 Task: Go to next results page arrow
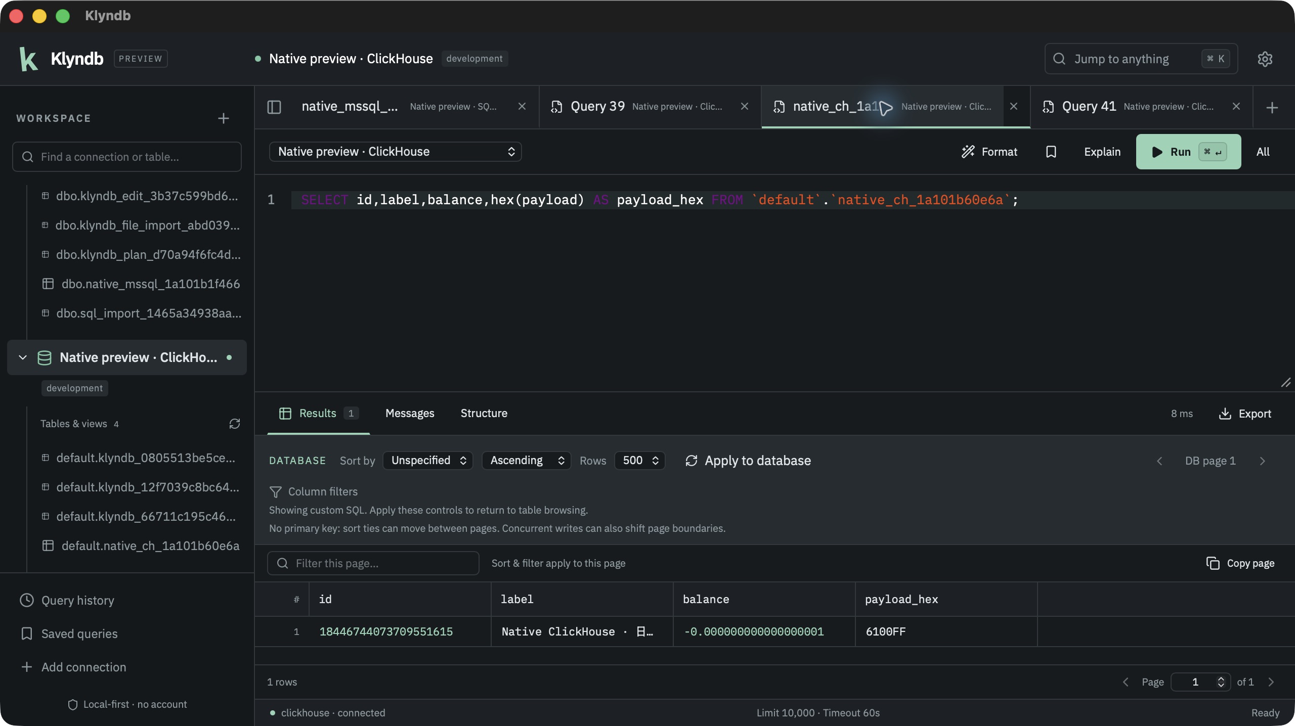[1271, 682]
